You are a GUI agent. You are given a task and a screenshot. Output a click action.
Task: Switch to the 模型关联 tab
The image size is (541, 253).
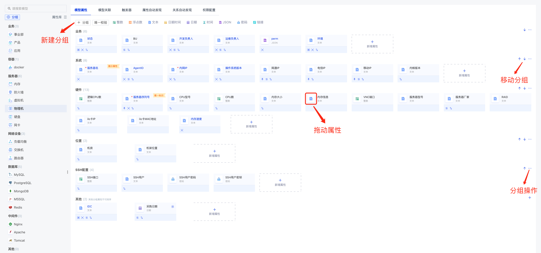[x=105, y=10]
